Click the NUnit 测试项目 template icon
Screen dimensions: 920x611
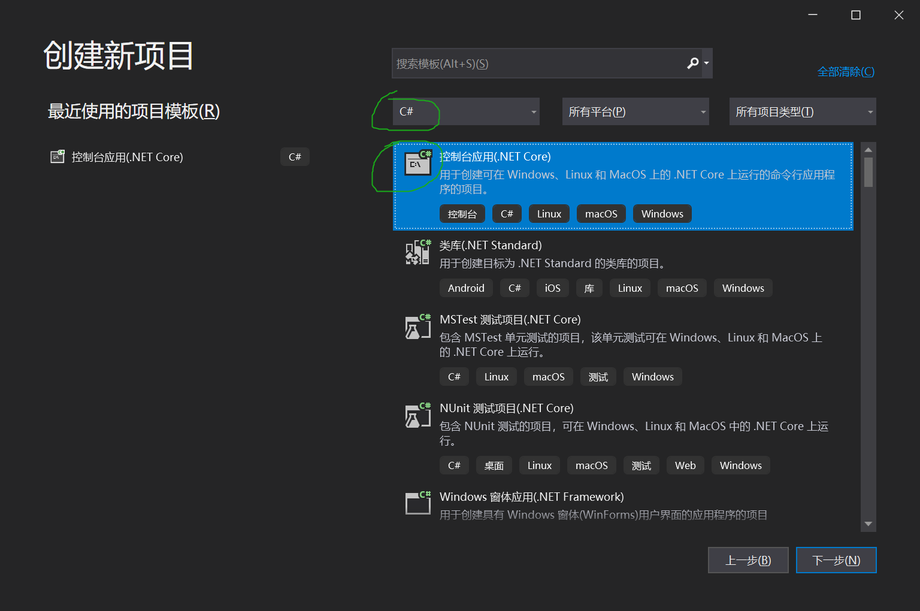coord(418,415)
